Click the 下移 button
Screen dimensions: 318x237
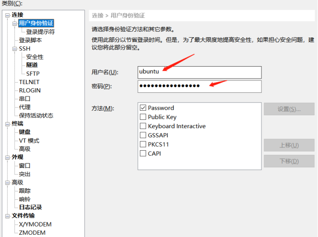289,161
